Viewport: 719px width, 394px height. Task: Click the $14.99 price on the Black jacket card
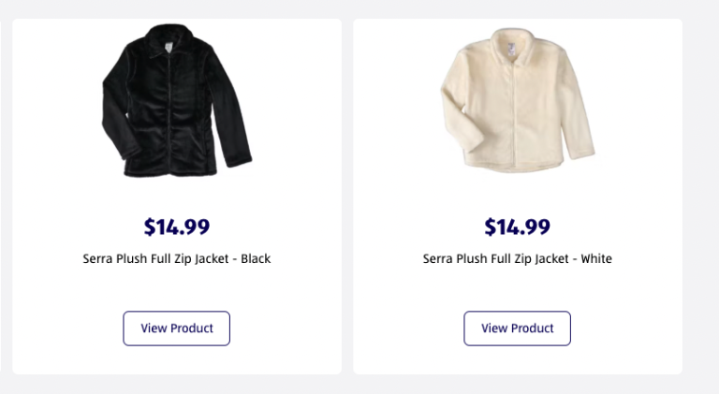point(177,226)
